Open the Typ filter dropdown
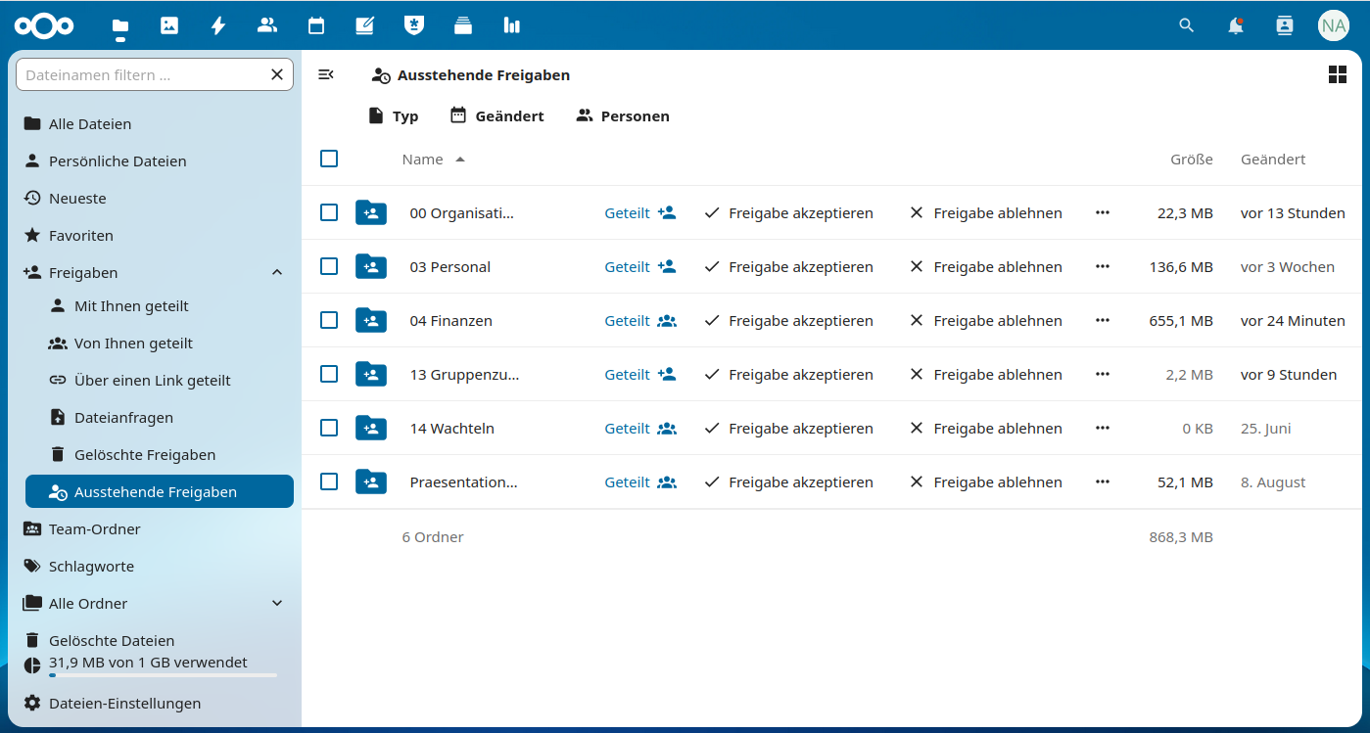This screenshot has height=733, width=1370. (x=393, y=115)
